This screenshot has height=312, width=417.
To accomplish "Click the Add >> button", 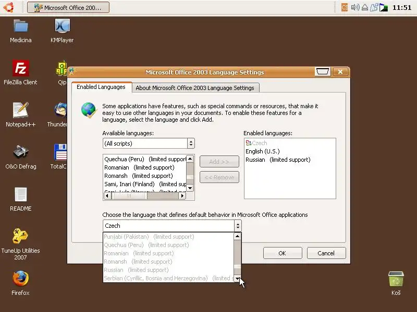I will coord(219,162).
